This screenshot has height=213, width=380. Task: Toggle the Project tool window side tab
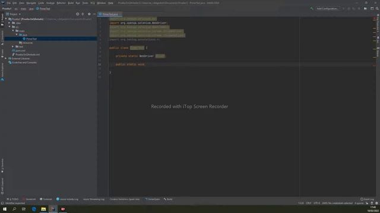coord(2,20)
